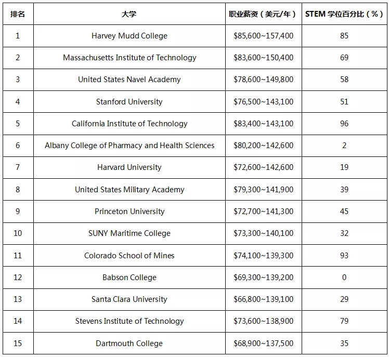Select the Stanford University cell
The image size is (389, 357).
(x=129, y=102)
